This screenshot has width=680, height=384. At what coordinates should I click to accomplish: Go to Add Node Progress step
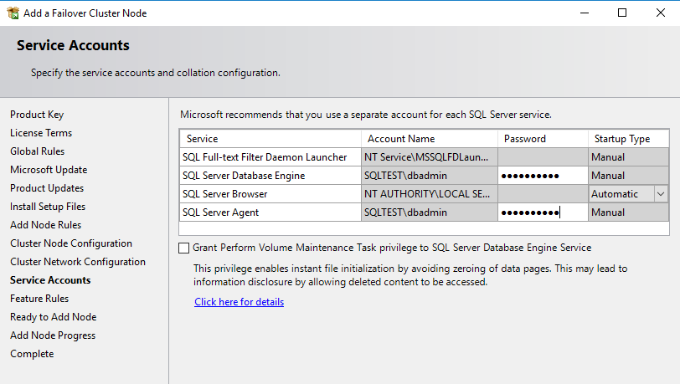[x=53, y=335]
